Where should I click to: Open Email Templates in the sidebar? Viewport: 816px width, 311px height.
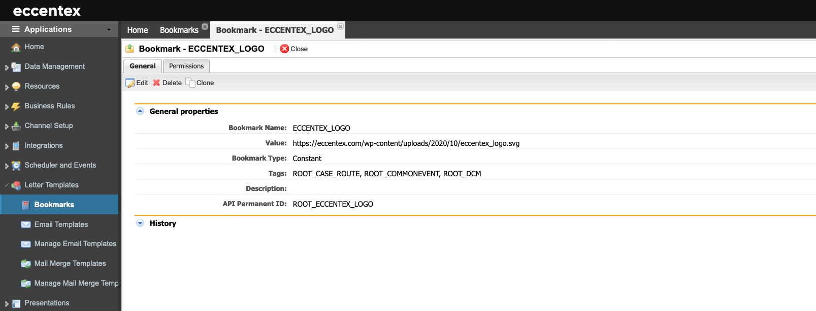pos(61,224)
